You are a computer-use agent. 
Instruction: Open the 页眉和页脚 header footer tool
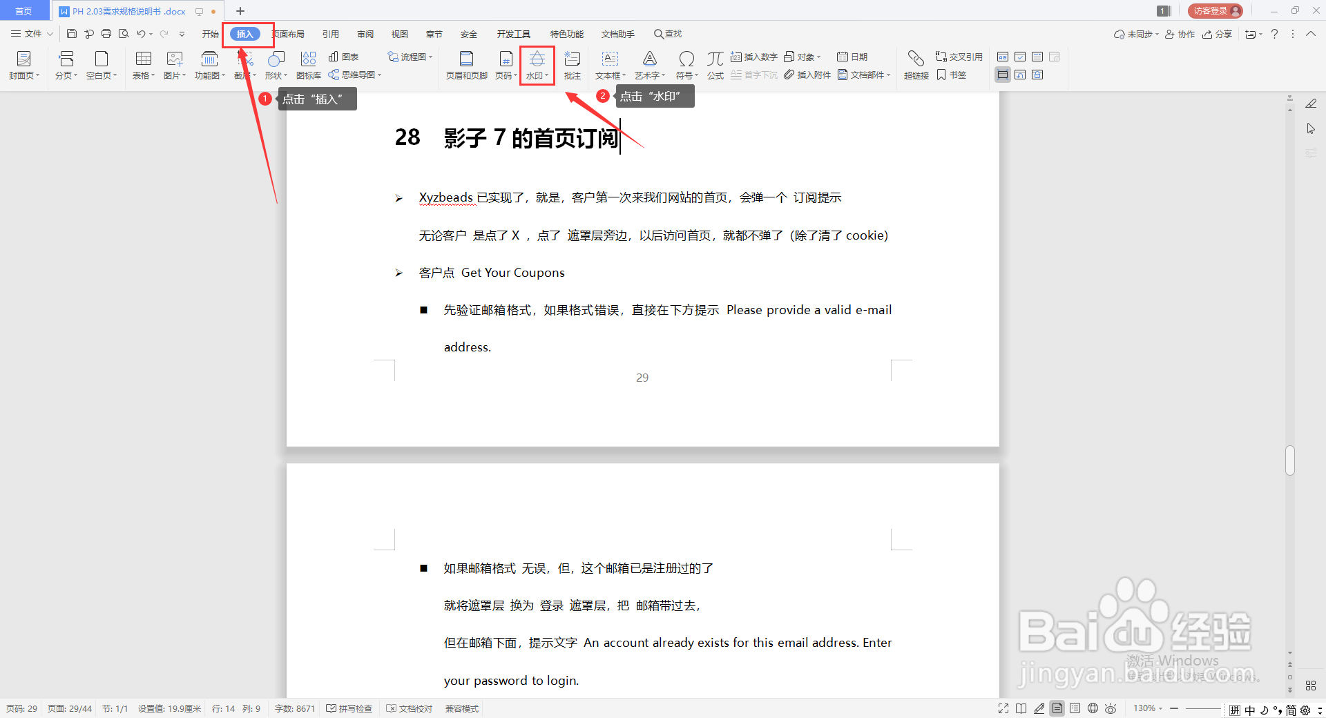(x=467, y=66)
